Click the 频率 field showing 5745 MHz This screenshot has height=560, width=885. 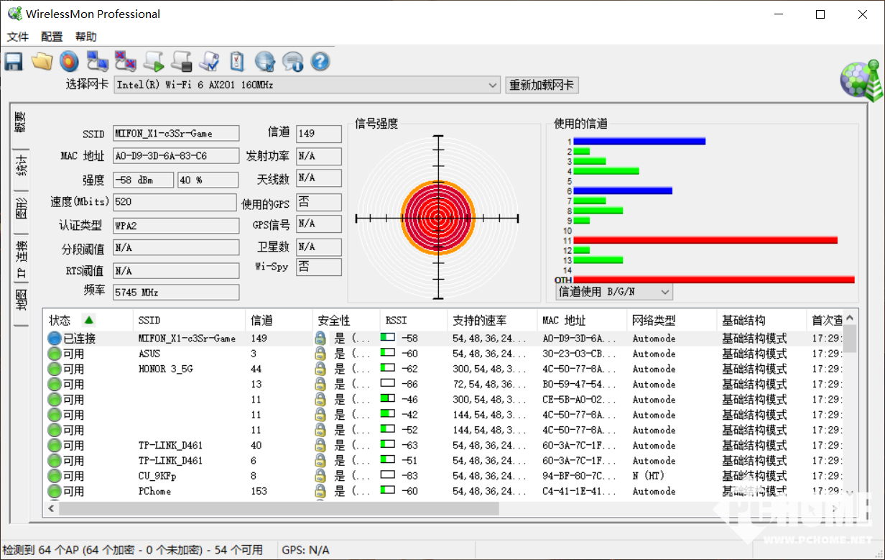[176, 293]
